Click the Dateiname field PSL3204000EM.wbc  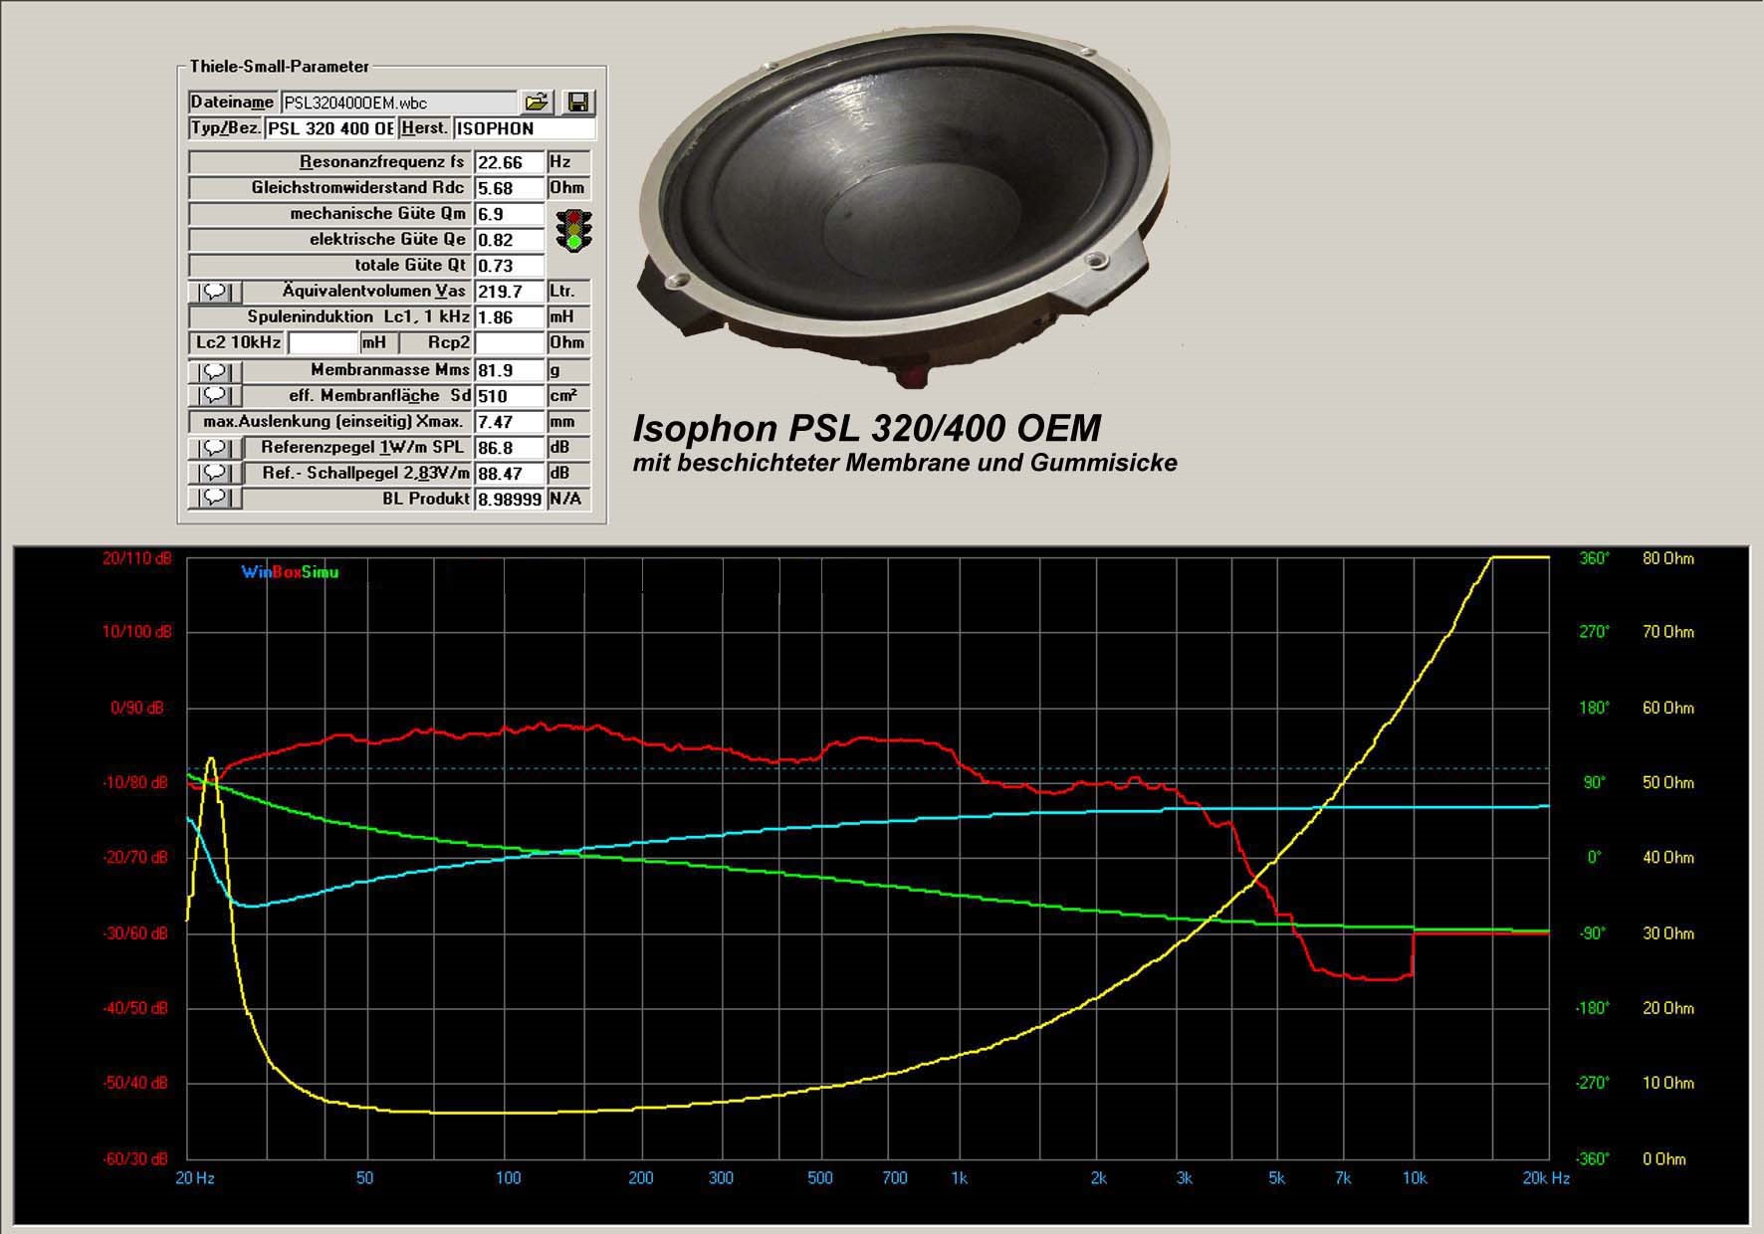click(x=399, y=103)
